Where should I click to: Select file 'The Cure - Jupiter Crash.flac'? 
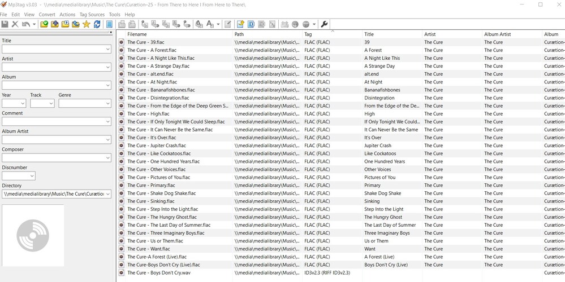point(157,146)
